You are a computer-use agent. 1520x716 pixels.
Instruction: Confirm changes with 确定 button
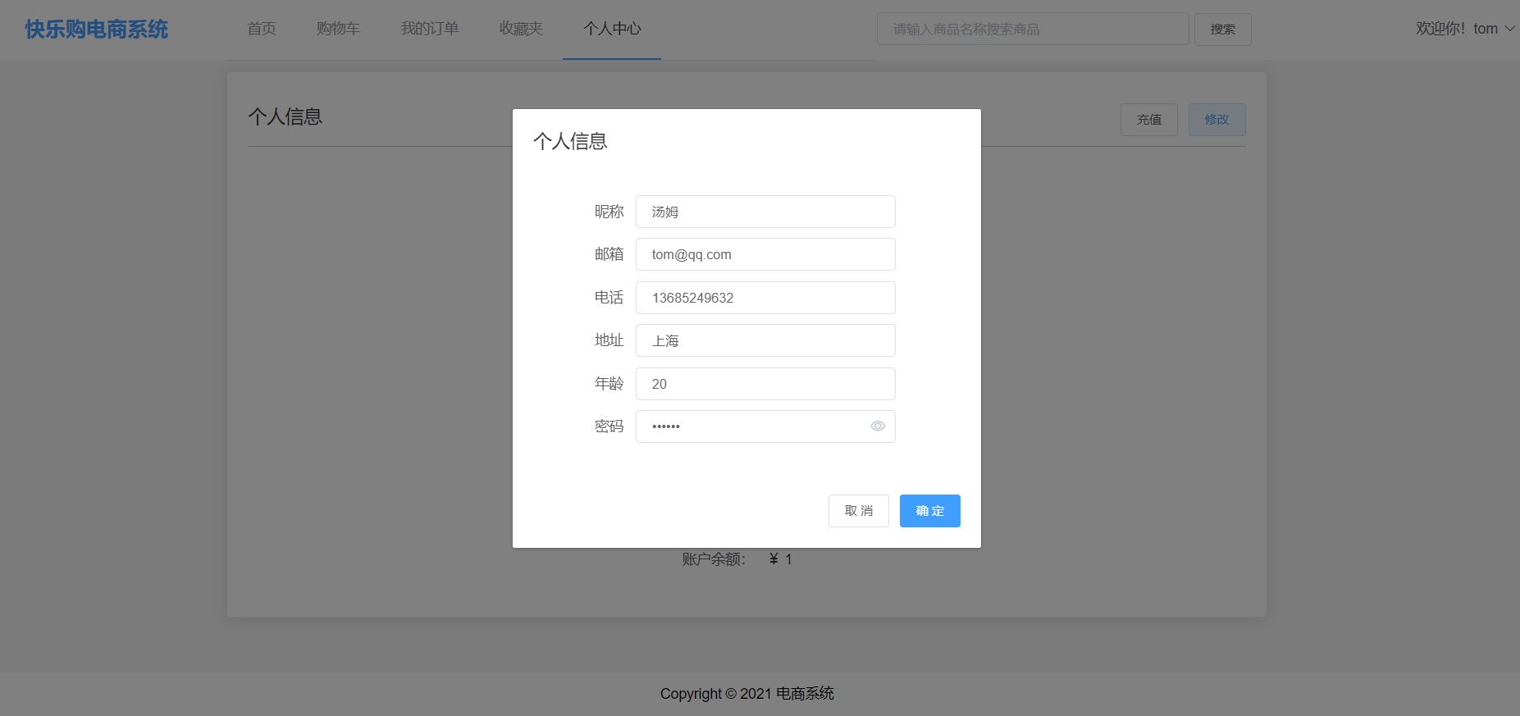pos(929,511)
